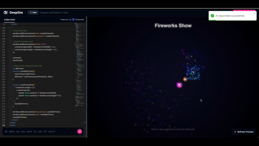
Task: Click the Deepseek whale logo
Action: pos(73,20)
